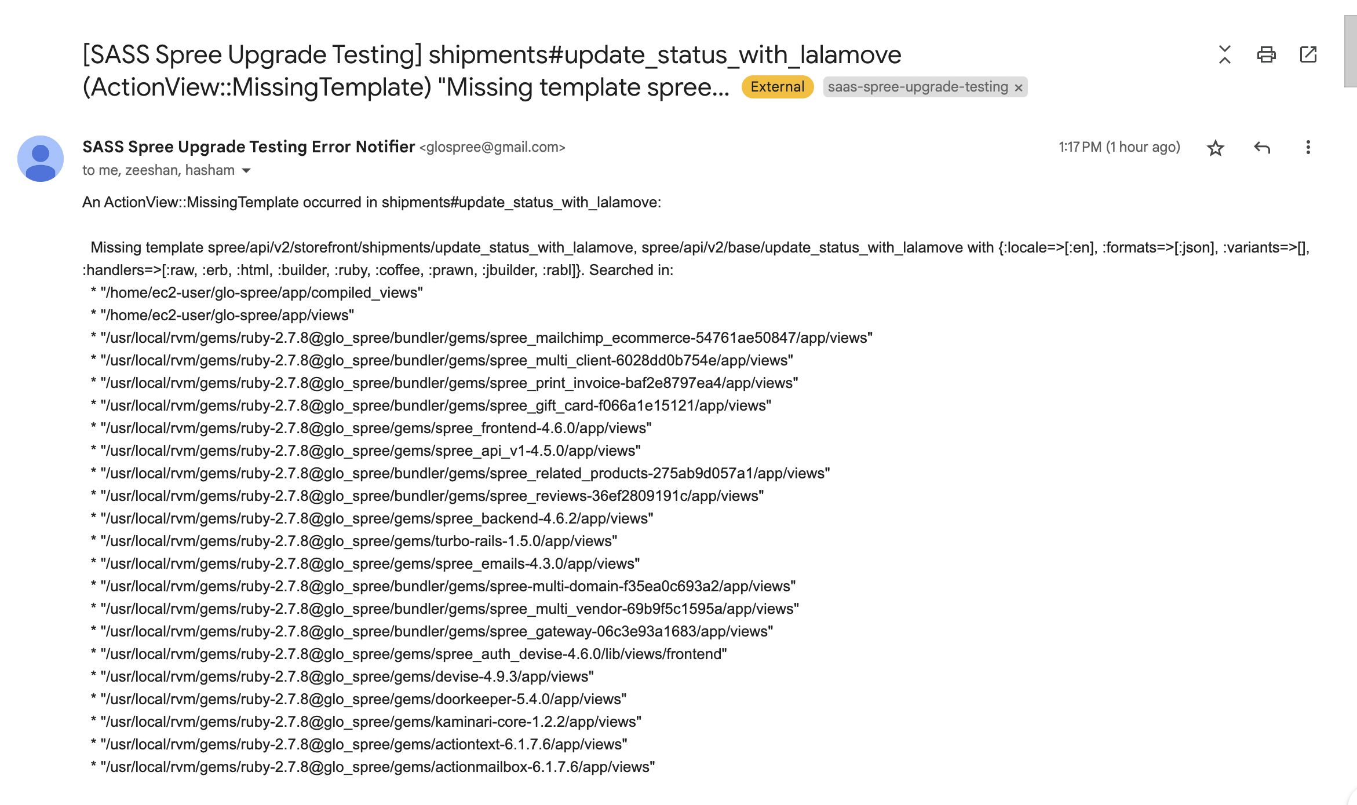Open the three-dot more options menu
1357x805 pixels.
tap(1308, 147)
